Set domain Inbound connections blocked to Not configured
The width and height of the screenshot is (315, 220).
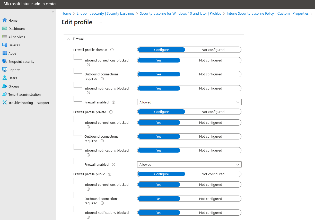click(211, 60)
